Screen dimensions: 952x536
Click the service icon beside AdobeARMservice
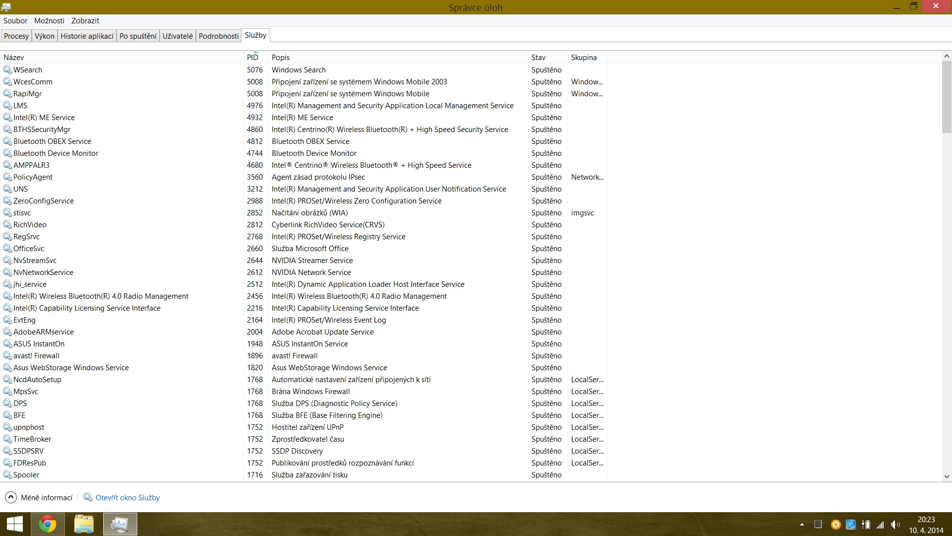(7, 332)
